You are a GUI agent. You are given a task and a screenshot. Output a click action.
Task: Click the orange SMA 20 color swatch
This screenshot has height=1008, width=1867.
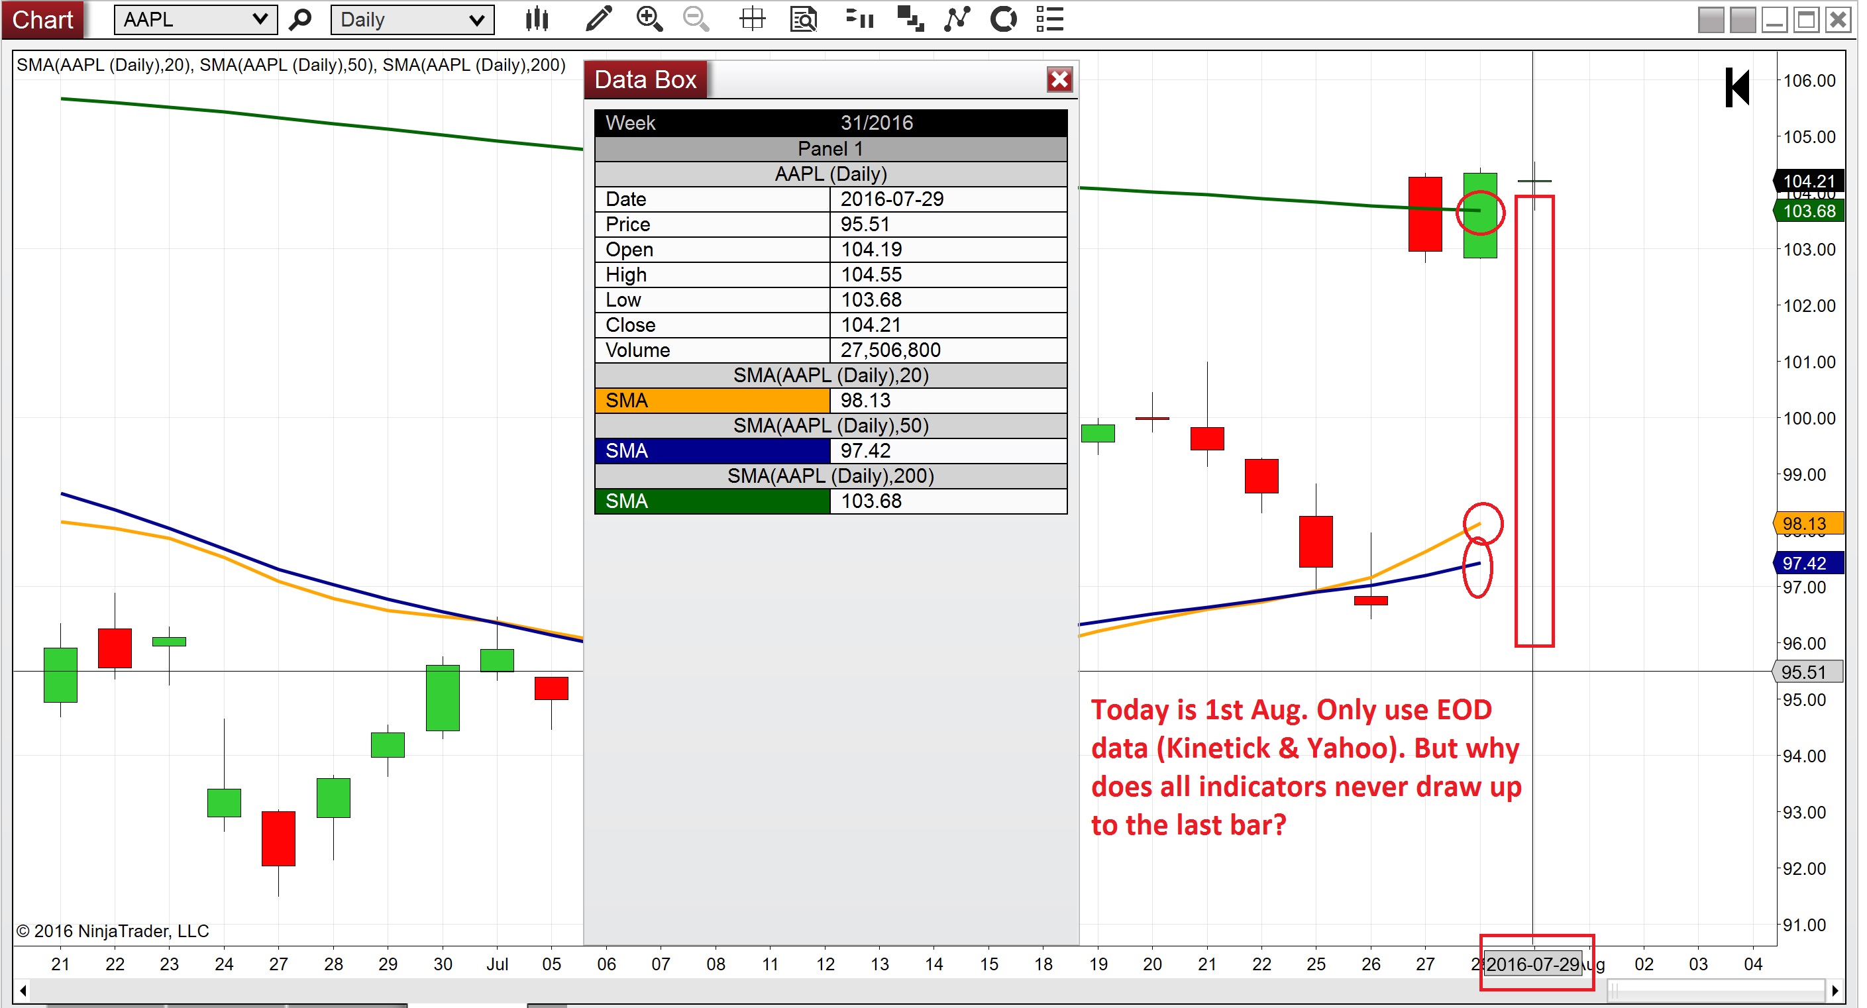coord(712,401)
